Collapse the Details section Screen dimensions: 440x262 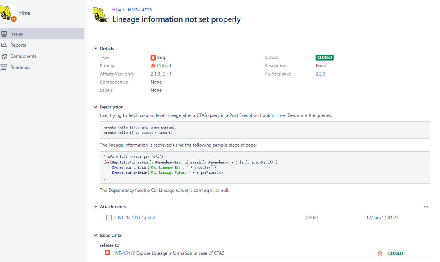pyautogui.click(x=96, y=48)
